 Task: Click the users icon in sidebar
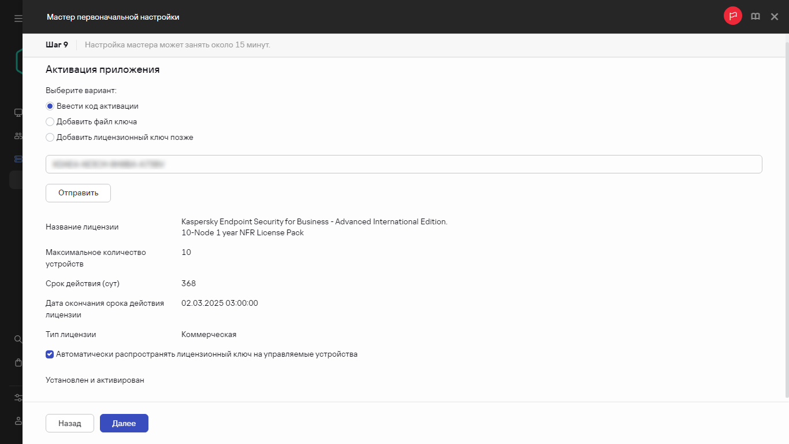[18, 136]
